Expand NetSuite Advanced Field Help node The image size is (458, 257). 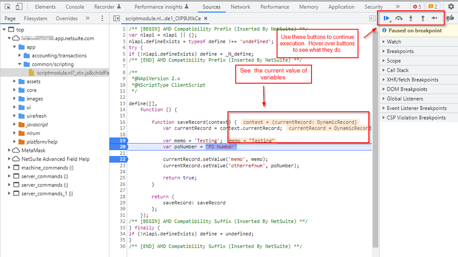tap(9, 159)
